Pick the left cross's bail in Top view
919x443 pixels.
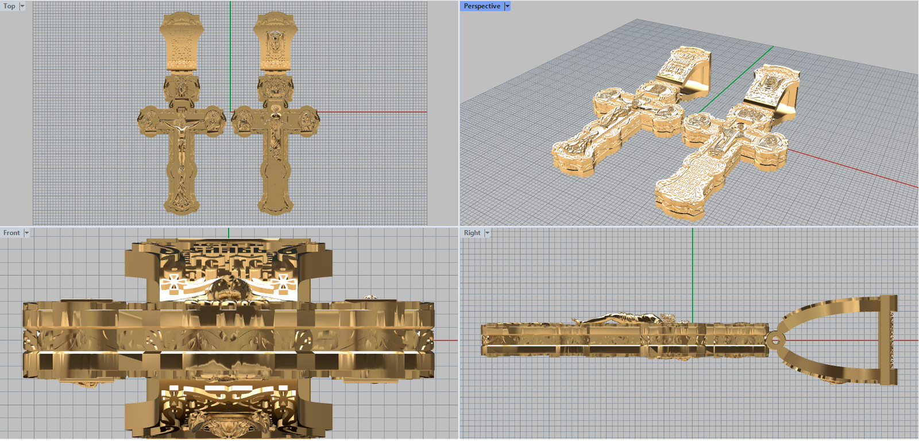pos(182,43)
